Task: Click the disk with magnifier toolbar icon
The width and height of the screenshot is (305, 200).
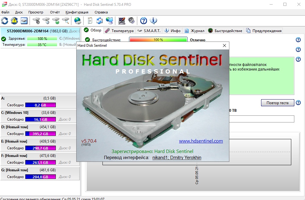Action: click(66, 21)
